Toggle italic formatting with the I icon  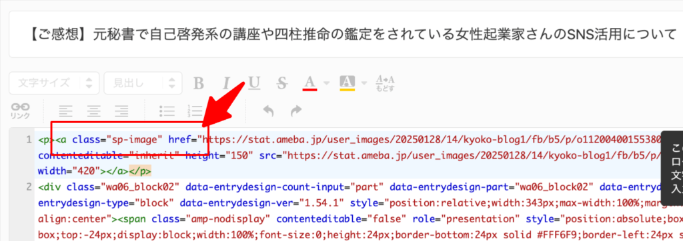click(x=226, y=83)
